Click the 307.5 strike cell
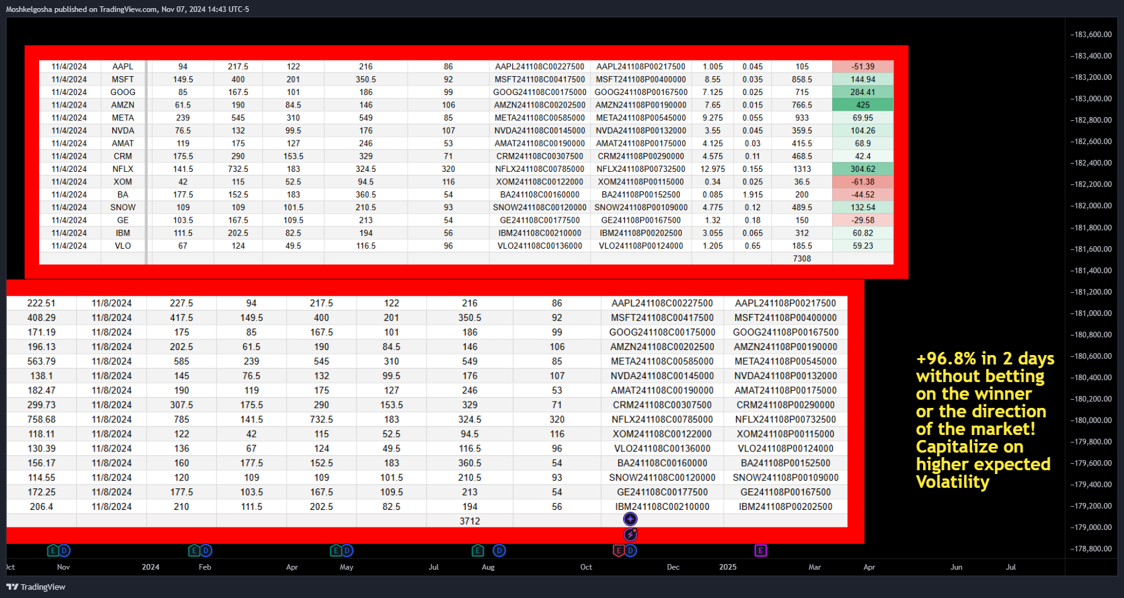This screenshot has width=1124, height=598. pyautogui.click(x=181, y=405)
